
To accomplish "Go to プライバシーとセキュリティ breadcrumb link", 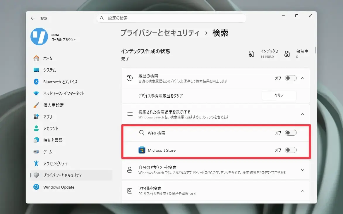I will point(160,33).
